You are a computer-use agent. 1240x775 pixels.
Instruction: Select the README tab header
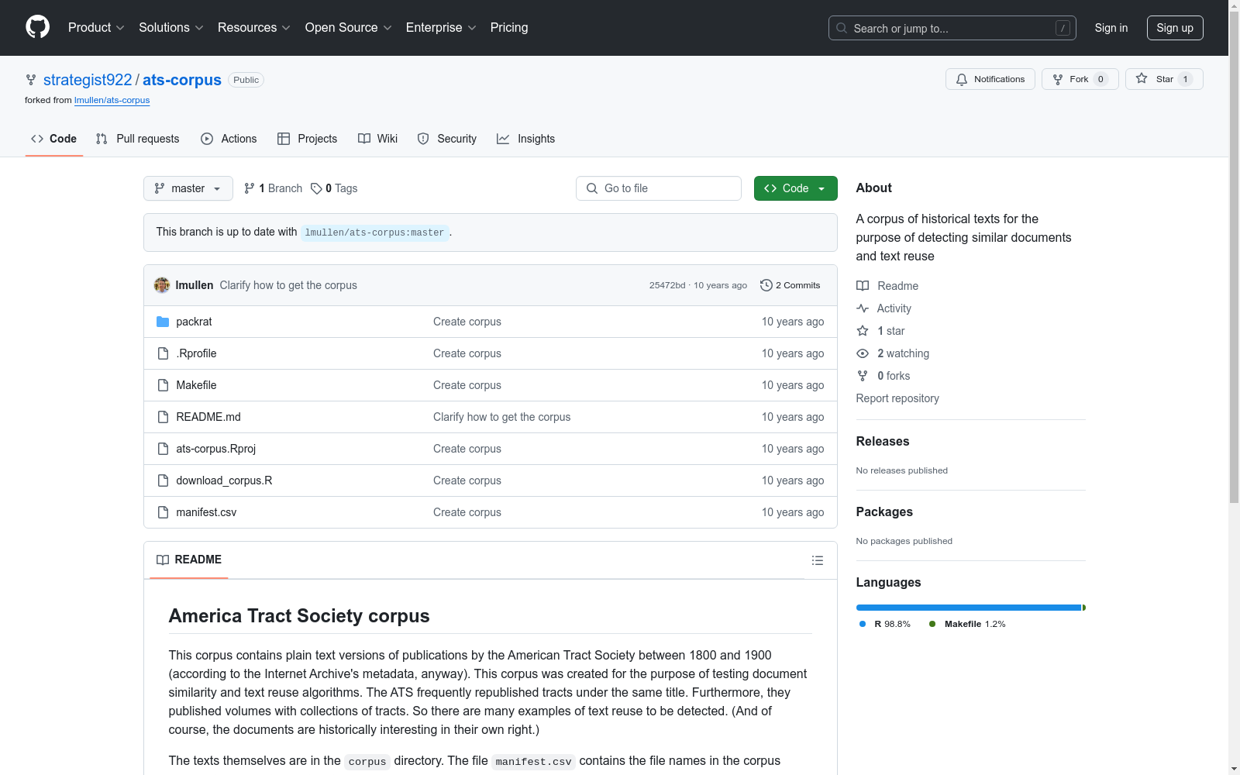pyautogui.click(x=189, y=560)
